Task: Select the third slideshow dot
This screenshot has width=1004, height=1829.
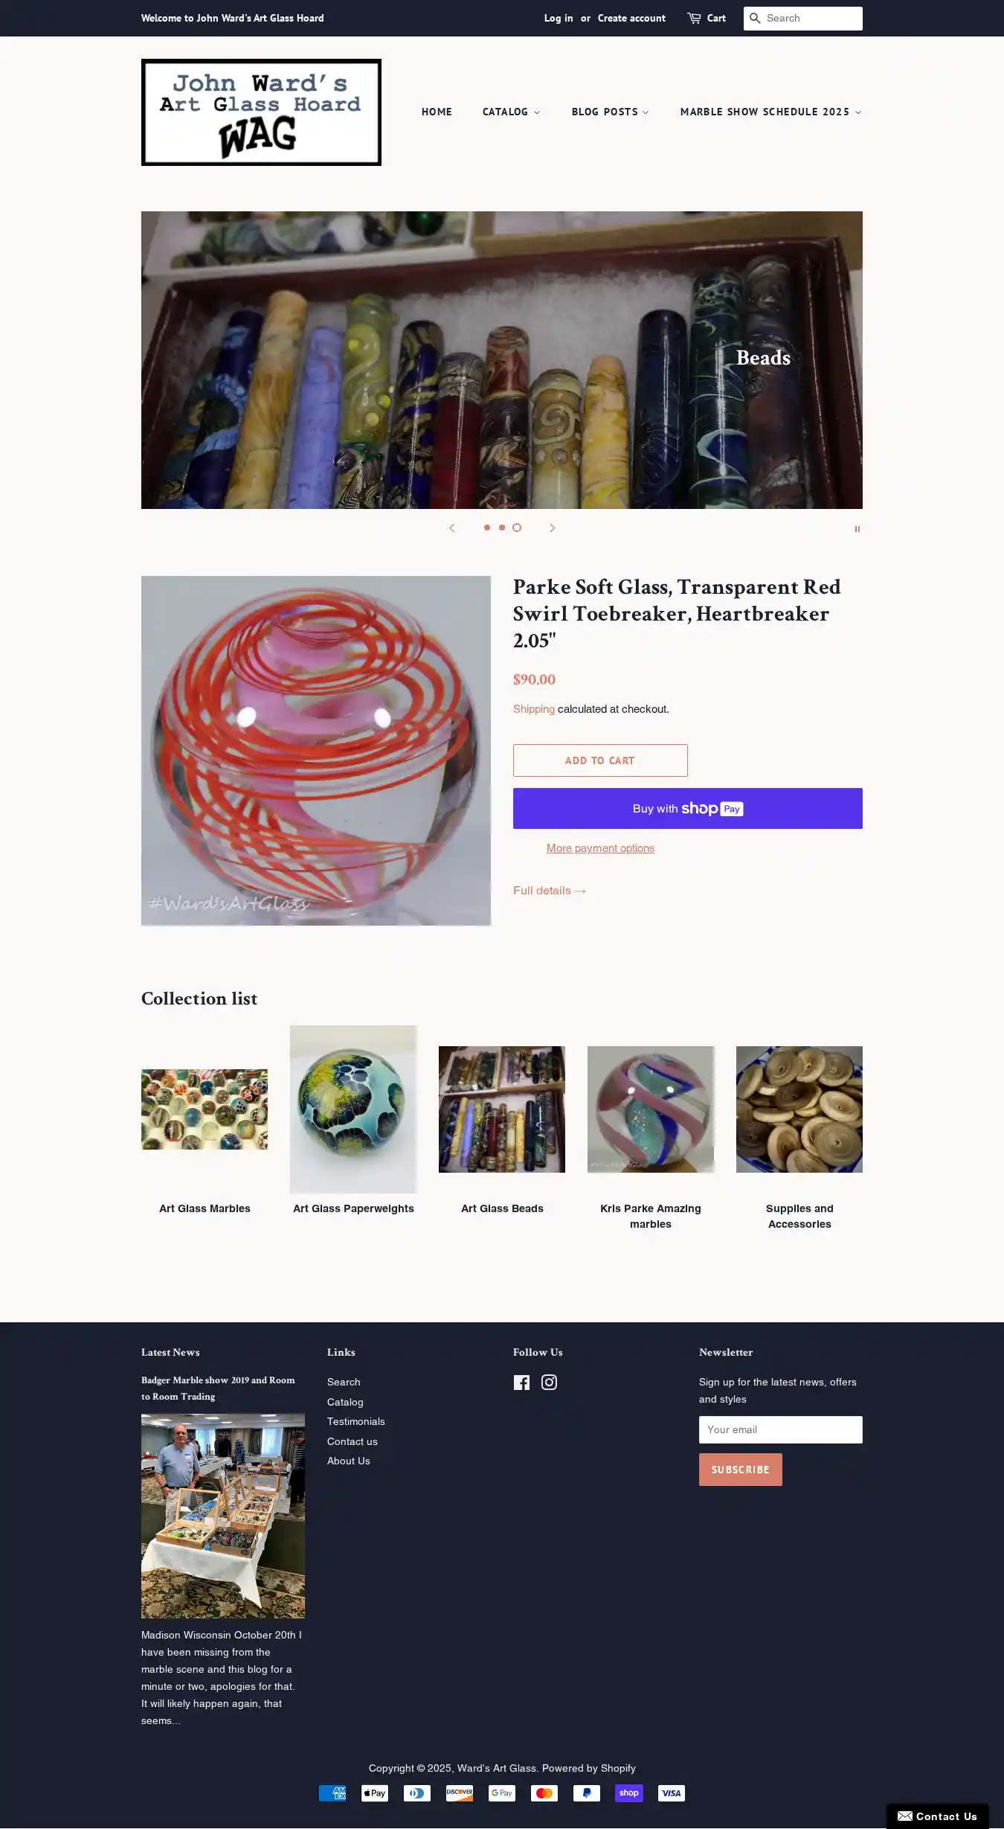Action: (x=517, y=528)
